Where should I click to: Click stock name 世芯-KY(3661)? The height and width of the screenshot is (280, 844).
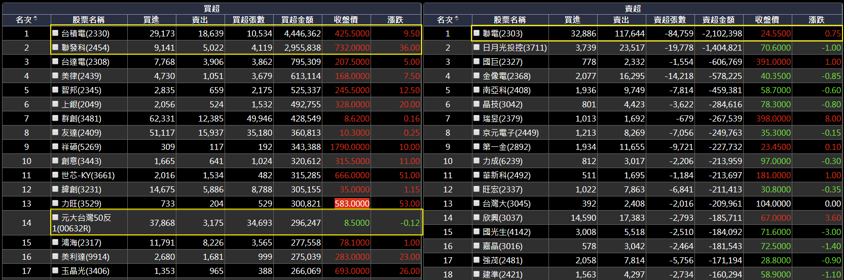coord(88,175)
